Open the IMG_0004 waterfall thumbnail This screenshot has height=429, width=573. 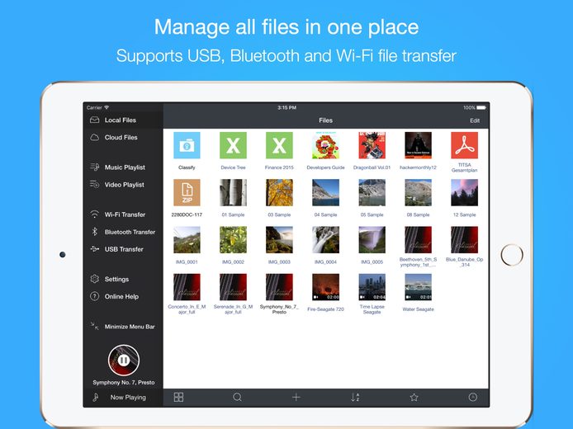pos(325,240)
